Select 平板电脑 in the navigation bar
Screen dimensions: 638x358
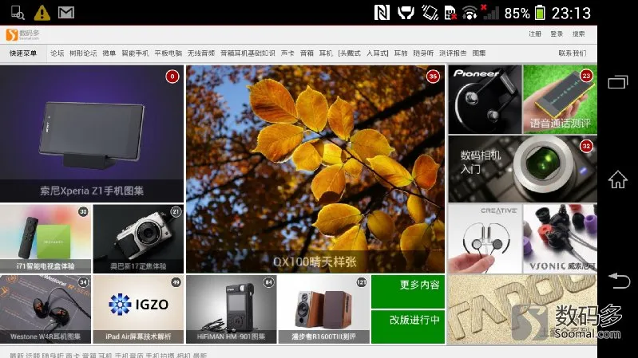click(x=168, y=53)
